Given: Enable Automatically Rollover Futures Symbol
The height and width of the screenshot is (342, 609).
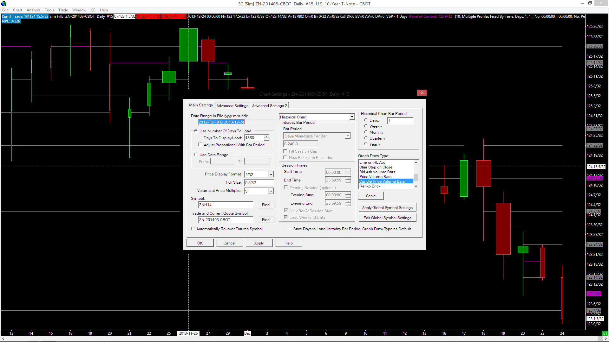Looking at the screenshot, I should tap(193, 229).
